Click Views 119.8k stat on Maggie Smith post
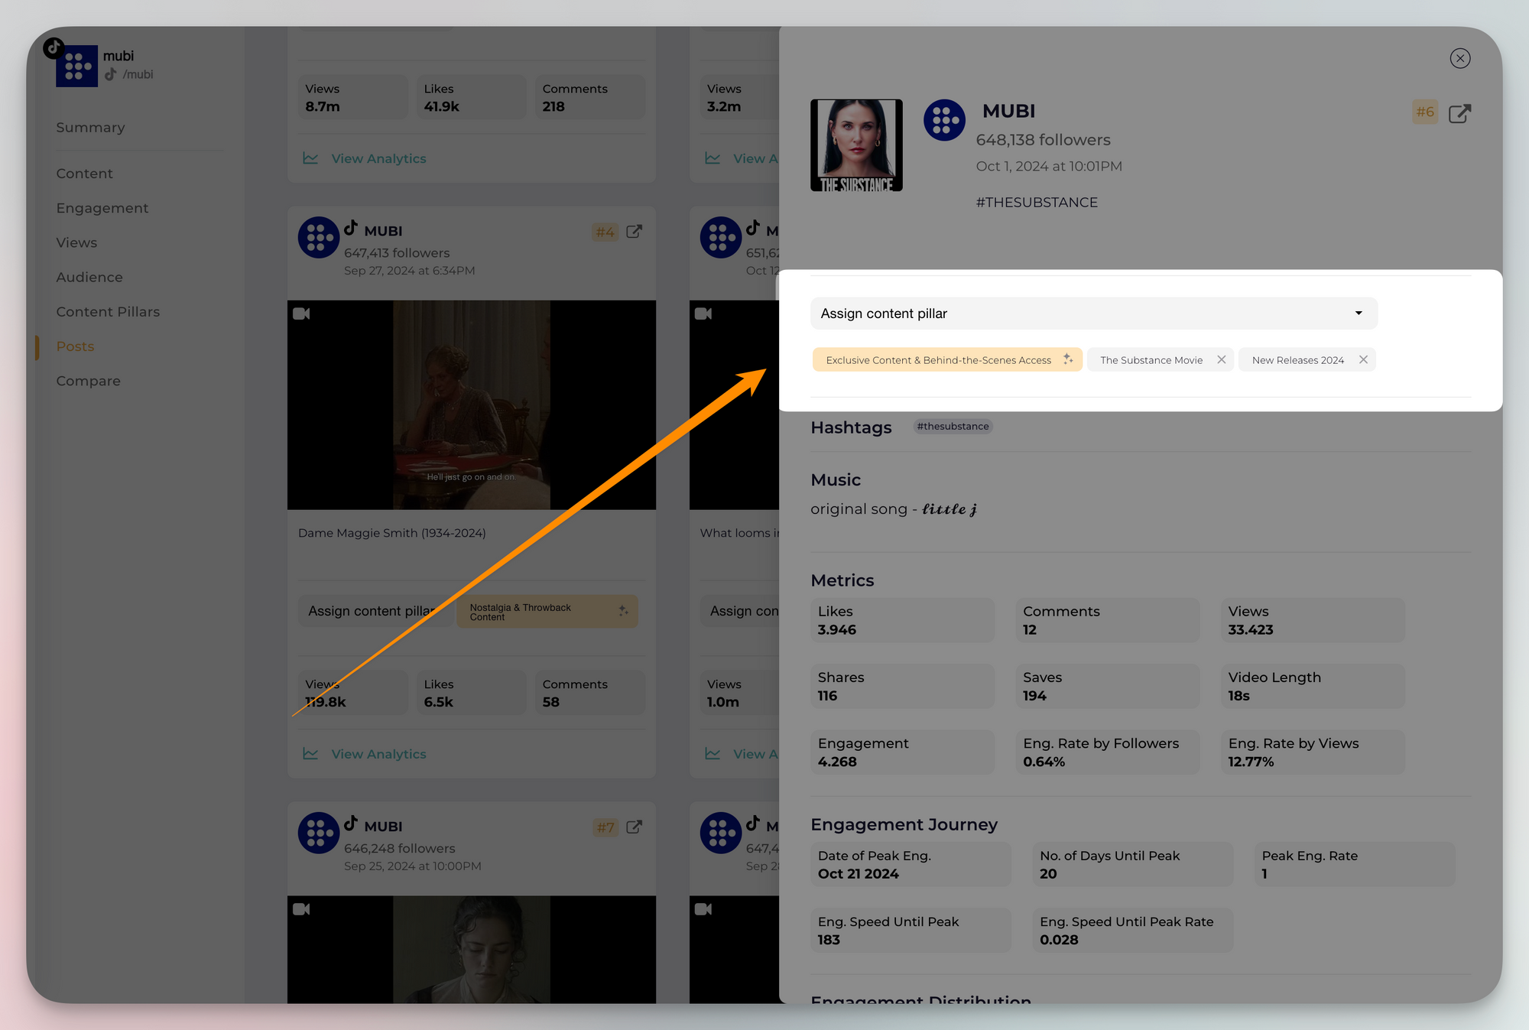The image size is (1529, 1030). pyautogui.click(x=352, y=693)
